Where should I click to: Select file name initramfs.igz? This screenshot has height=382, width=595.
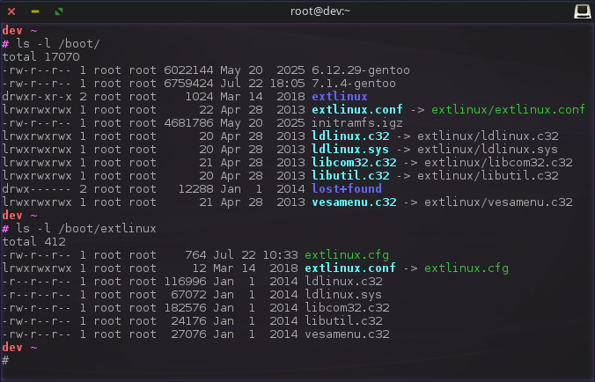[357, 123]
